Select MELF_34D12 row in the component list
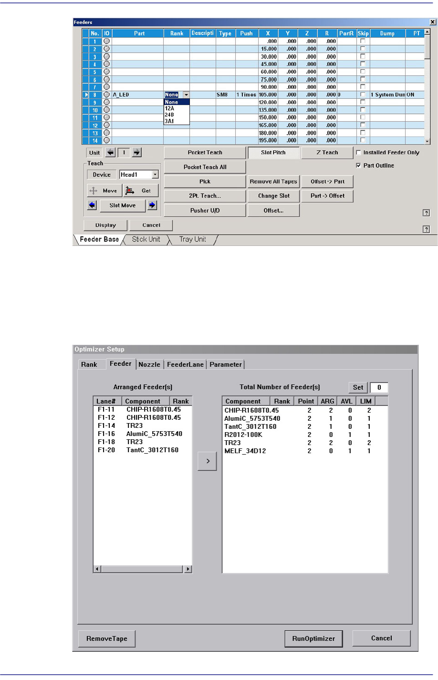Image resolution: width=438 pixels, height=680 pixels. coord(305,451)
